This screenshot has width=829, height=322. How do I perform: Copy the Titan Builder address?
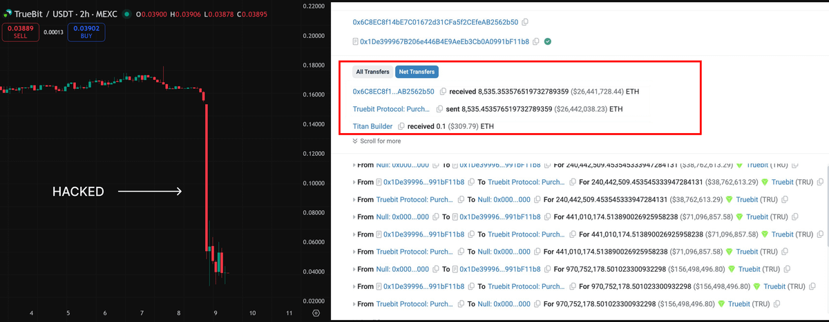tap(401, 126)
